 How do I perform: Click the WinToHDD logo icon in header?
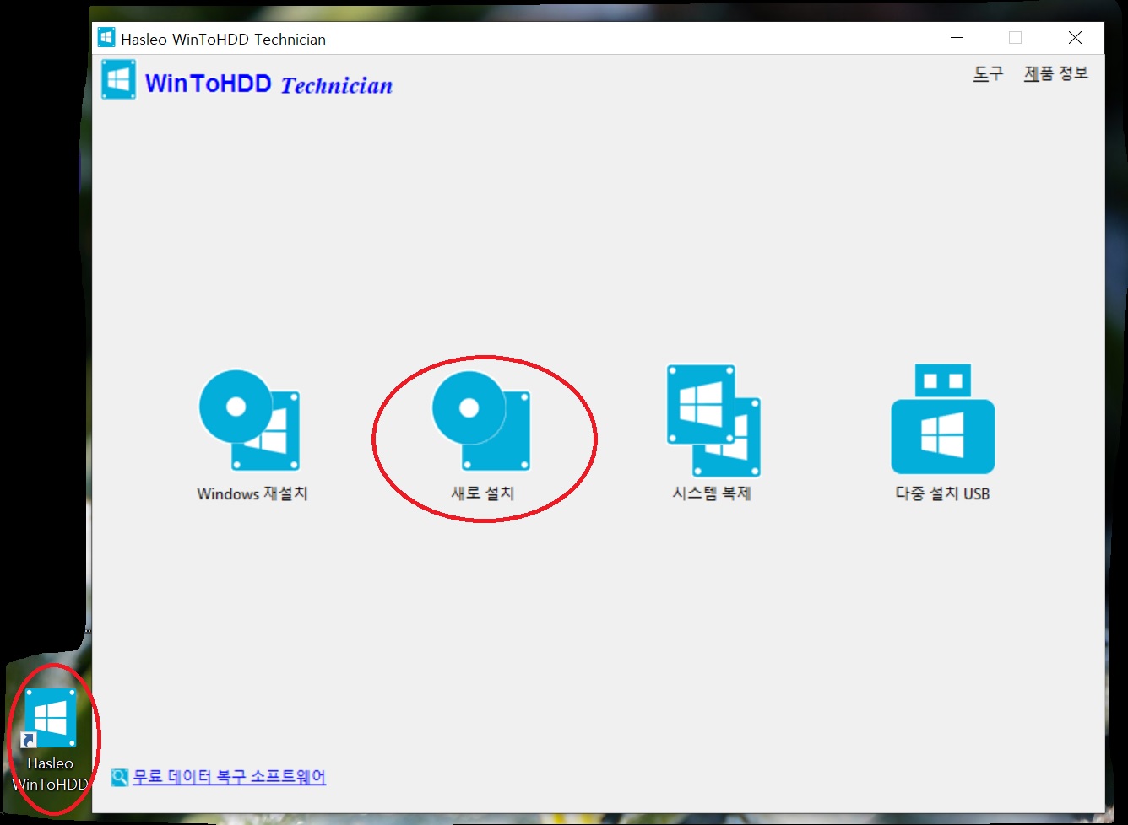pyautogui.click(x=118, y=79)
